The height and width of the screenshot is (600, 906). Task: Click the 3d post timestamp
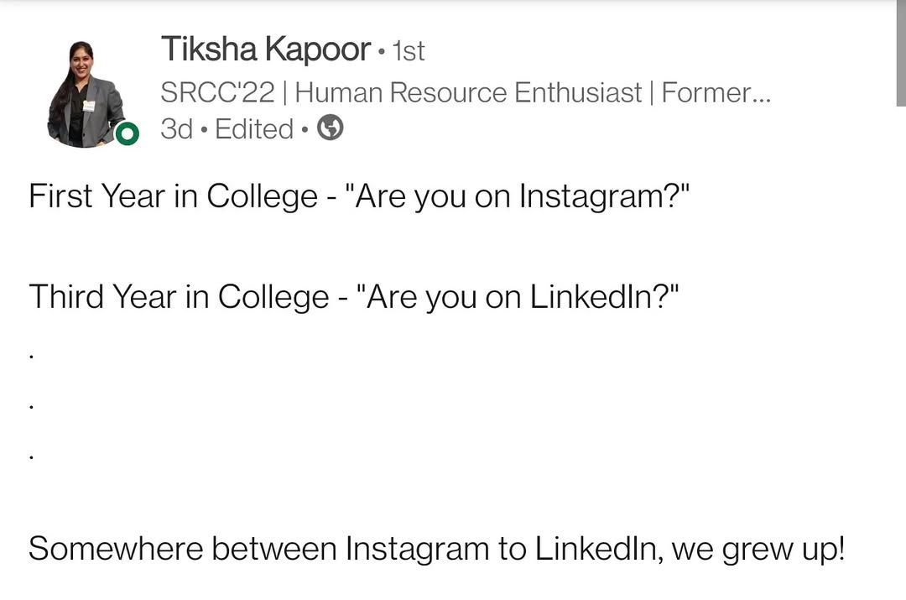tap(178, 129)
